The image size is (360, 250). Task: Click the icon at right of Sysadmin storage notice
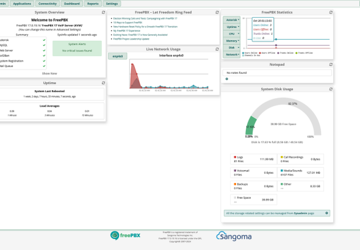coord(326,213)
